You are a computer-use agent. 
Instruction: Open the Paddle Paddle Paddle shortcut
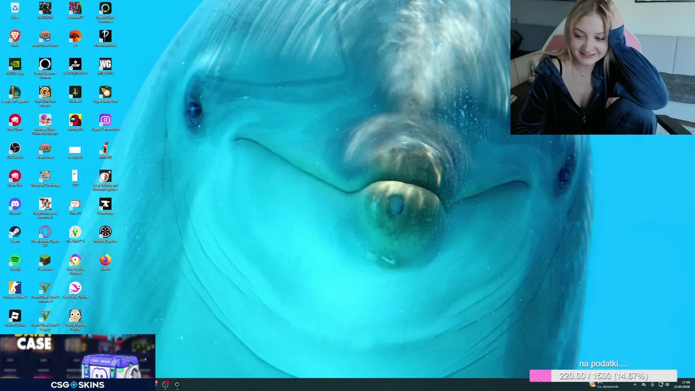click(x=75, y=320)
